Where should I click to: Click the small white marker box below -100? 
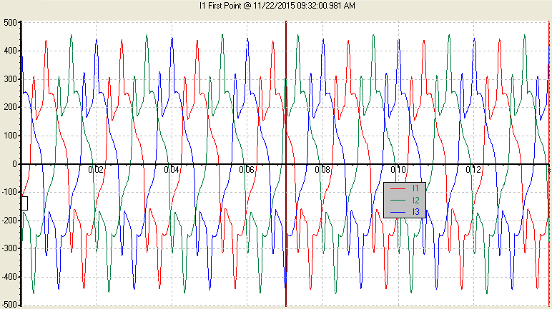25,203
